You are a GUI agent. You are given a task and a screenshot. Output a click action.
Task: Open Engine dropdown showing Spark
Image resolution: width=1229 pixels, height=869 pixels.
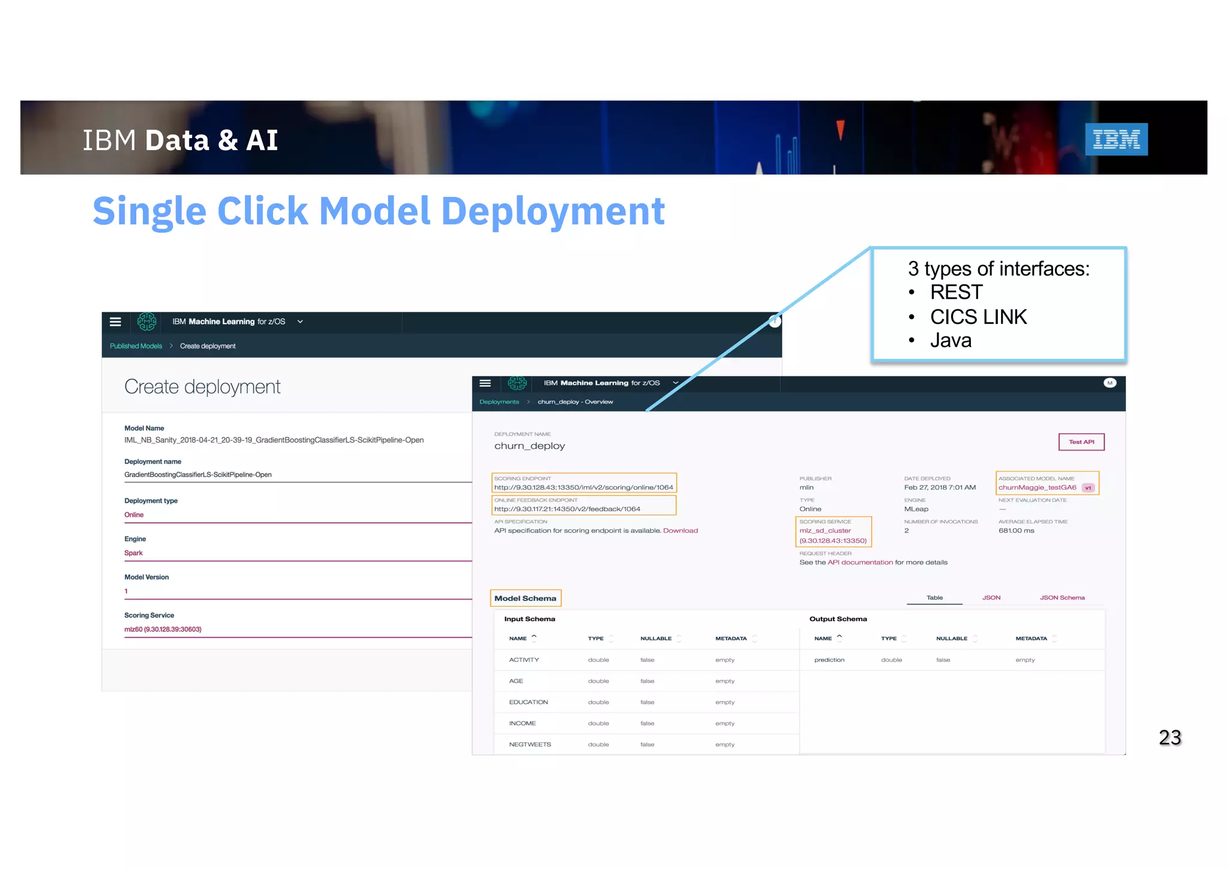[x=298, y=553]
